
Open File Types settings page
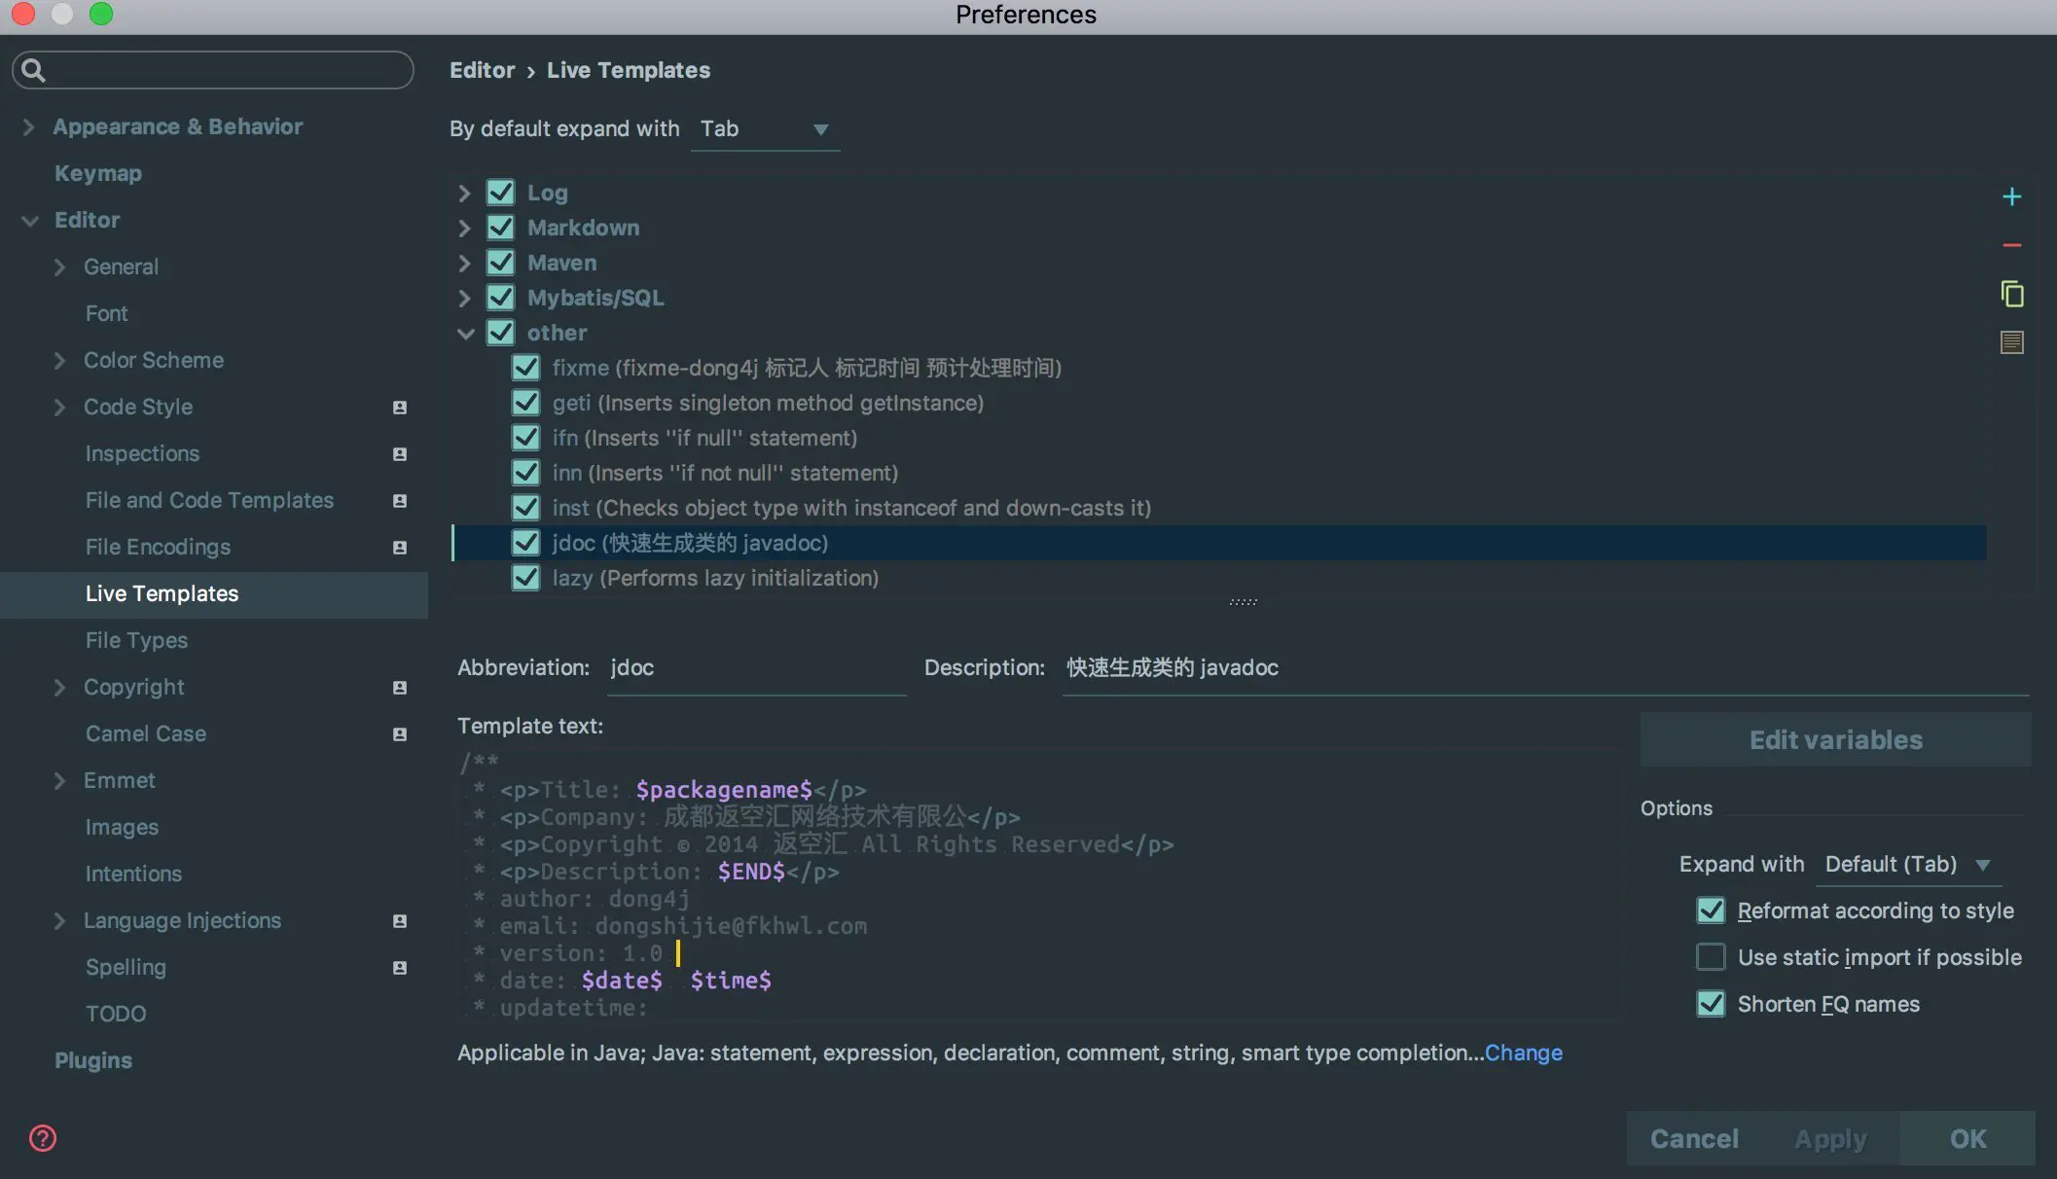point(136,640)
